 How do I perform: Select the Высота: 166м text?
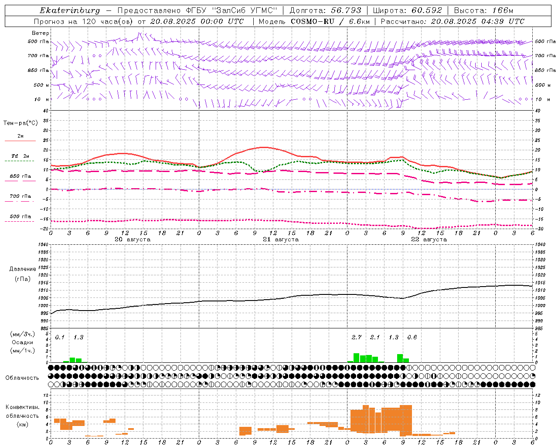coord(483,10)
